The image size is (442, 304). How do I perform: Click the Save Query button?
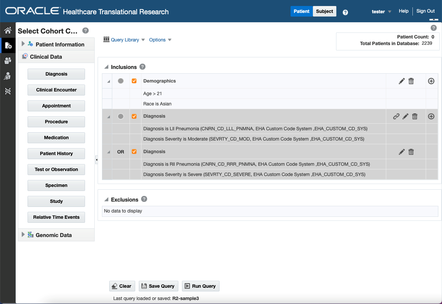[x=158, y=286]
